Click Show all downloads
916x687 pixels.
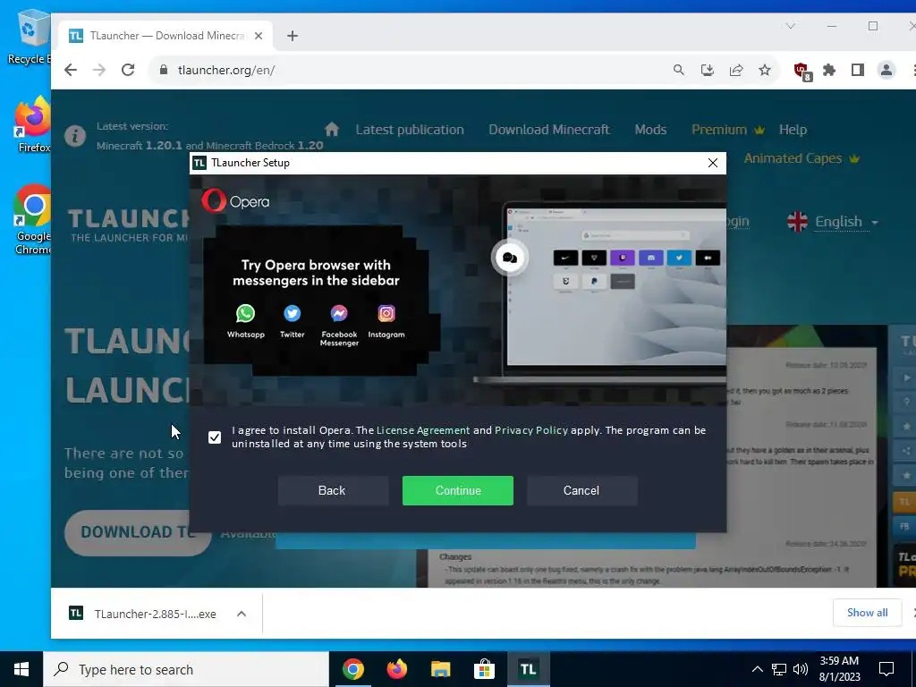(867, 612)
